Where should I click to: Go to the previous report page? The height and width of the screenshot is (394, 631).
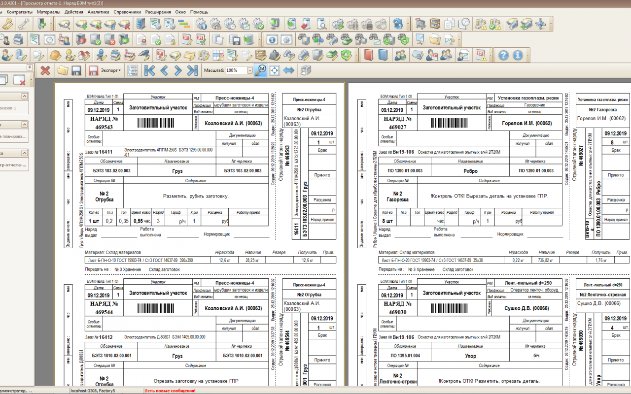164,70
